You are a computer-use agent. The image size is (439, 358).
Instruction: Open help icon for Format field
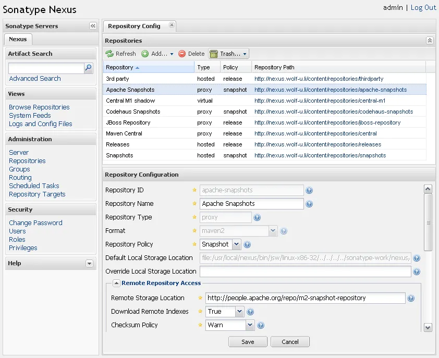point(284,231)
